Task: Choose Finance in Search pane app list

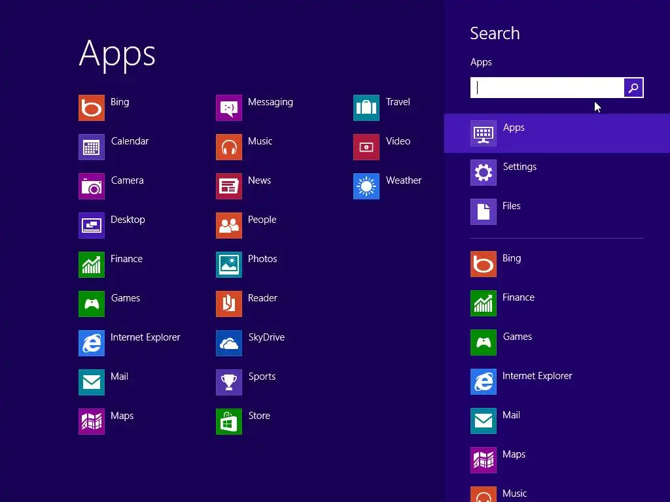Action: 557,303
